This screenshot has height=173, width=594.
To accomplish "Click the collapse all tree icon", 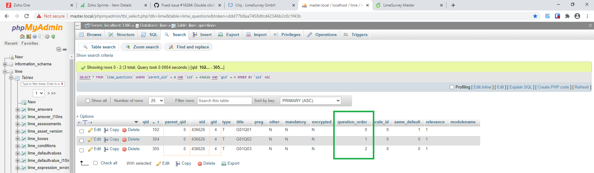I will point(59,49).
